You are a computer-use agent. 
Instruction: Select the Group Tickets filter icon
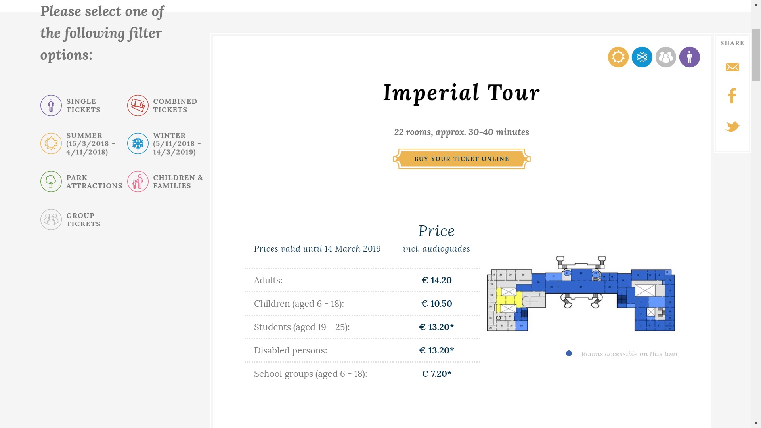tap(51, 220)
